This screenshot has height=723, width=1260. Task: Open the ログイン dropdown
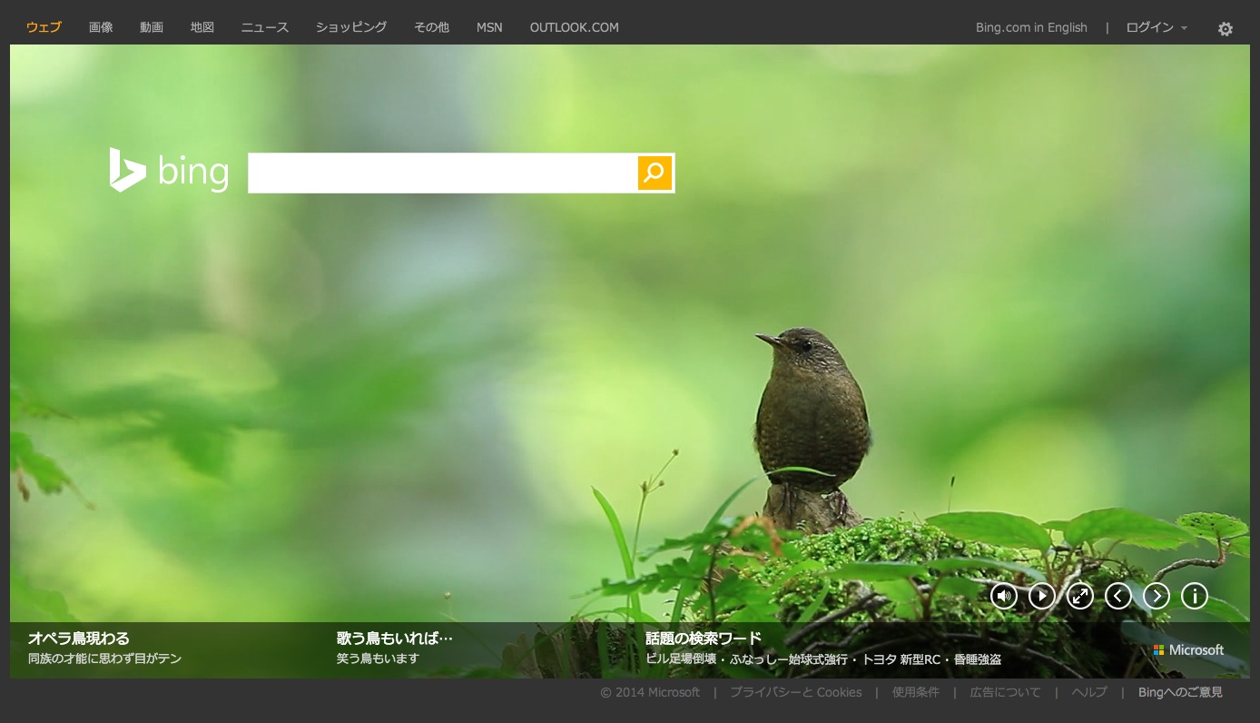(1156, 27)
